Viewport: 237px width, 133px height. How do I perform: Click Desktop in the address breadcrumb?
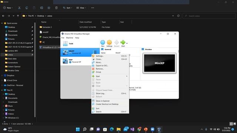40,16
